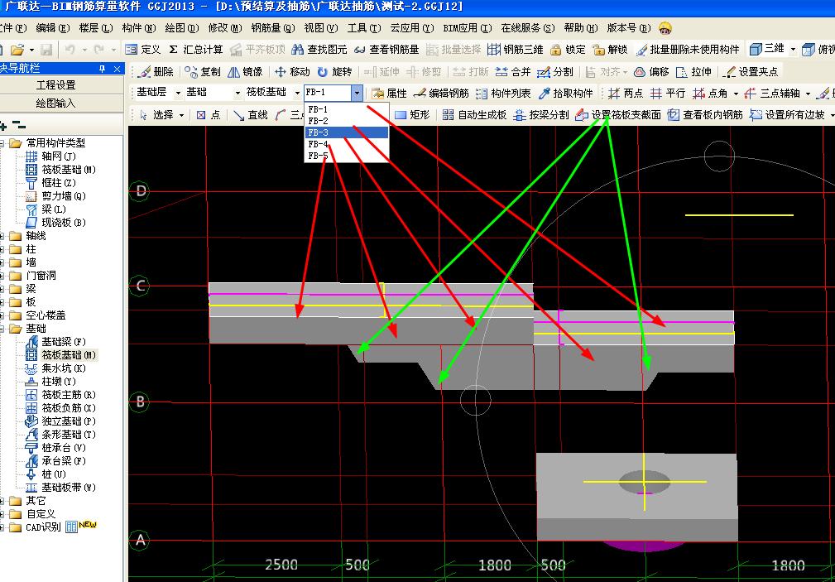835x582 pixels.
Task: Select the 旋转 rotate tool
Action: (334, 71)
